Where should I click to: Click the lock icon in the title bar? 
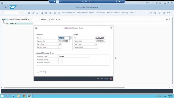(160, 3)
